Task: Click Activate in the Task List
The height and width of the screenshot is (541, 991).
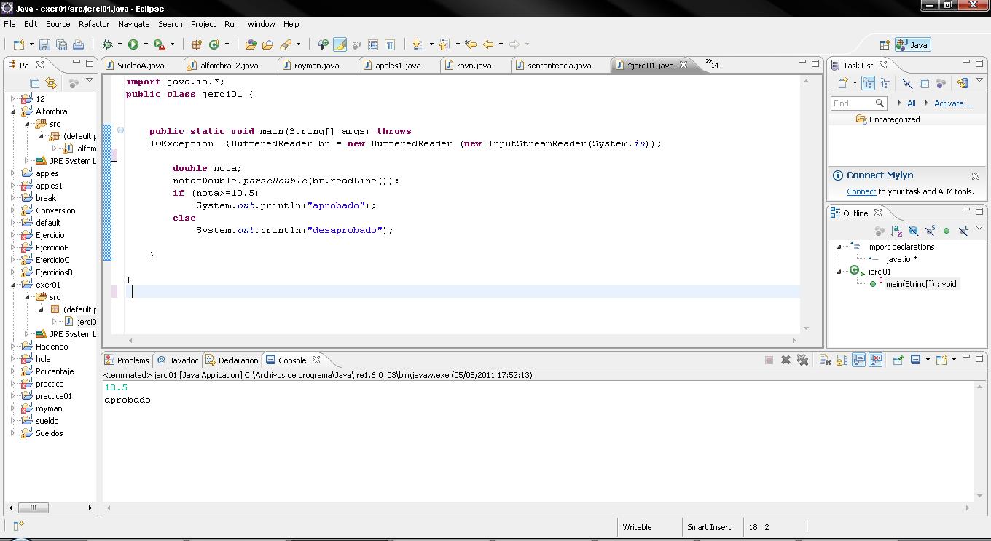Action: [x=954, y=103]
